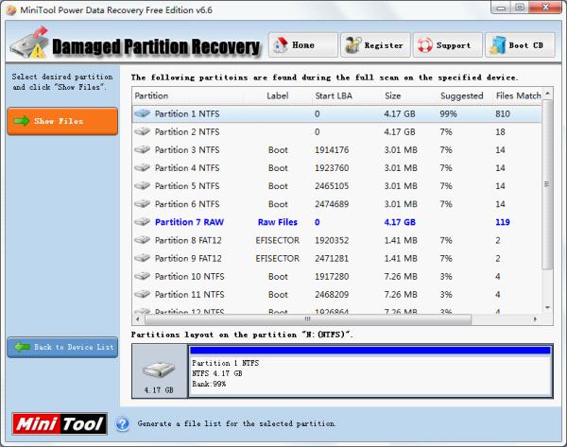Click the MiniTool logo at the bottom
Screen dimensions: 567x447
point(60,424)
